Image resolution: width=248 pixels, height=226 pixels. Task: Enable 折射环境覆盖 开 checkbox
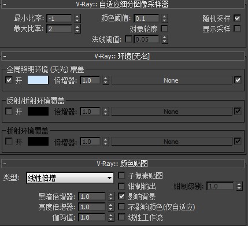[9, 141]
